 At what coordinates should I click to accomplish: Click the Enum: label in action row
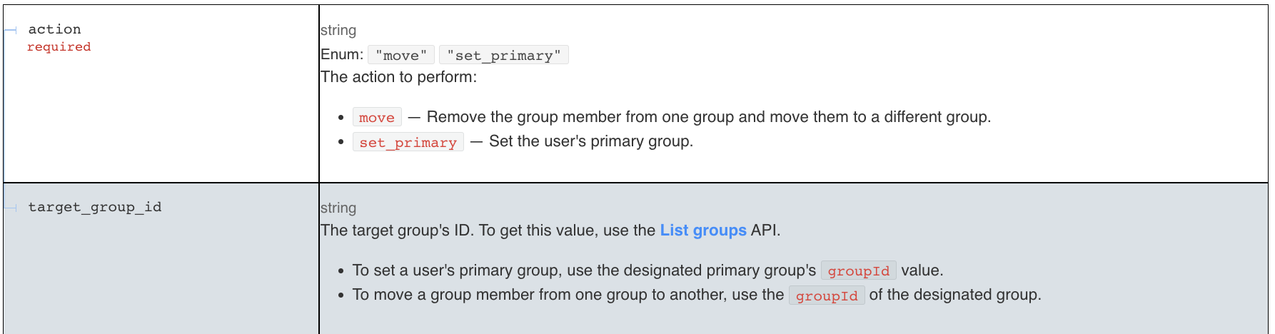(342, 55)
